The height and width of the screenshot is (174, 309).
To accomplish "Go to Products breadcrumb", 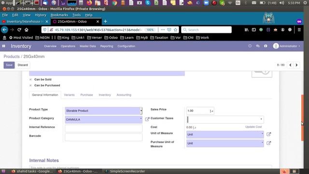I will [12, 57].
